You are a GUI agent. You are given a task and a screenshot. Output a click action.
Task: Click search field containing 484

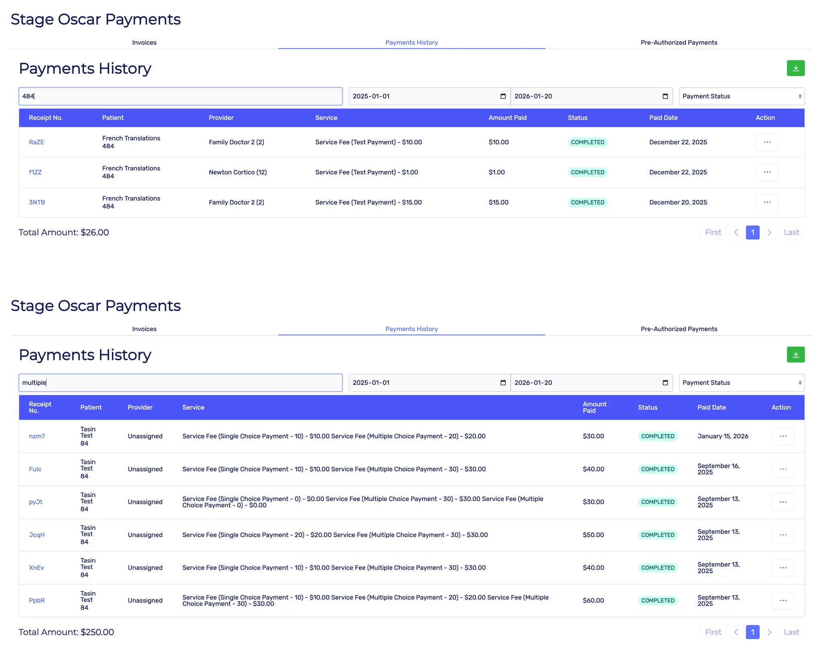(180, 96)
